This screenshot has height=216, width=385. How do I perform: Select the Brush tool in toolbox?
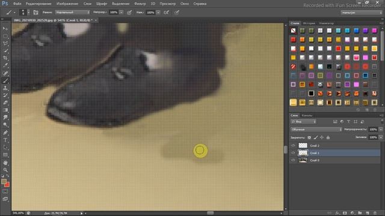(x=5, y=80)
